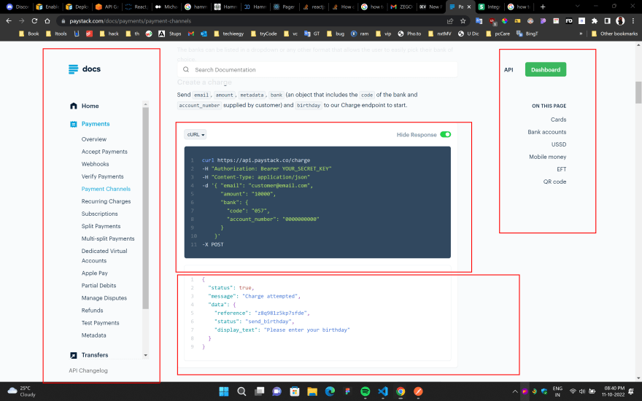642x401 pixels.
Task: Click the page vertical scrollbar thumb
Action: [638, 92]
